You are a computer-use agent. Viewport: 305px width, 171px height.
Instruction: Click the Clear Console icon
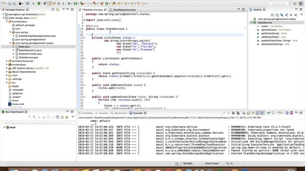tap(244, 113)
